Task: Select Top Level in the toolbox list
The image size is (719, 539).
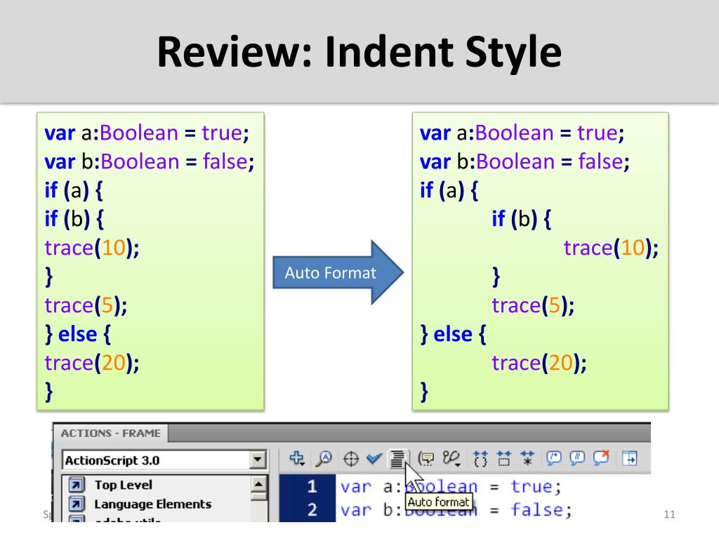Action: [124, 485]
